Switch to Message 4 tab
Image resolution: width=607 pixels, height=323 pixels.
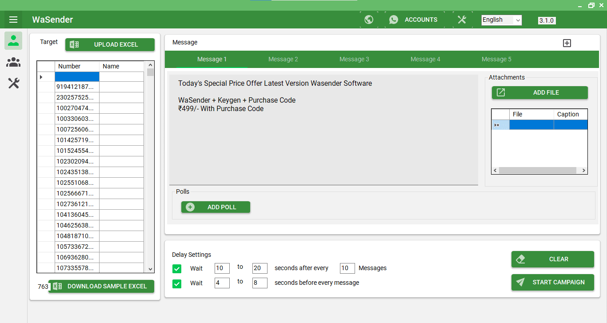point(425,59)
